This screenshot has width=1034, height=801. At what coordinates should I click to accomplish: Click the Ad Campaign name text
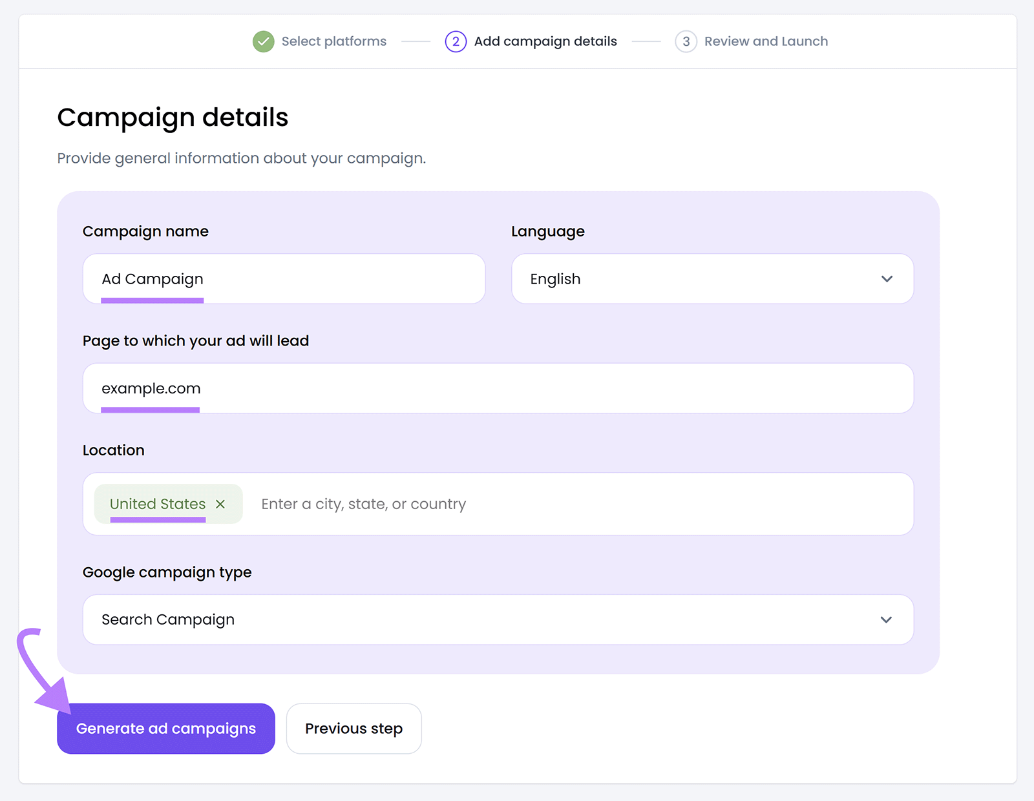(x=152, y=278)
